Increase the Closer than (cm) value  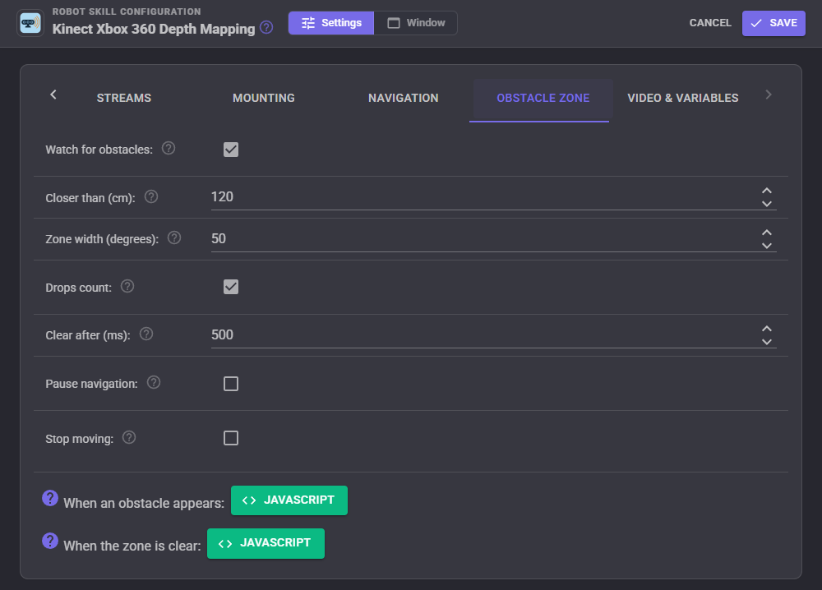point(767,191)
